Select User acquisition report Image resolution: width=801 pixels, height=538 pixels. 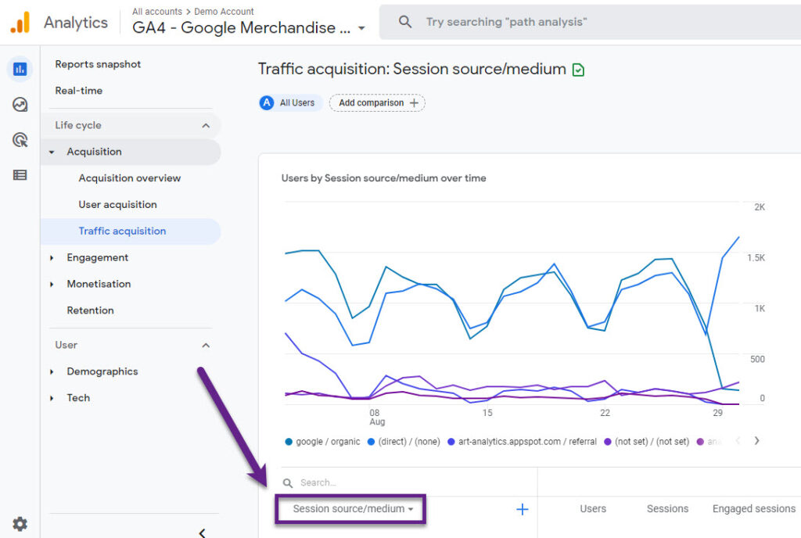pos(117,205)
